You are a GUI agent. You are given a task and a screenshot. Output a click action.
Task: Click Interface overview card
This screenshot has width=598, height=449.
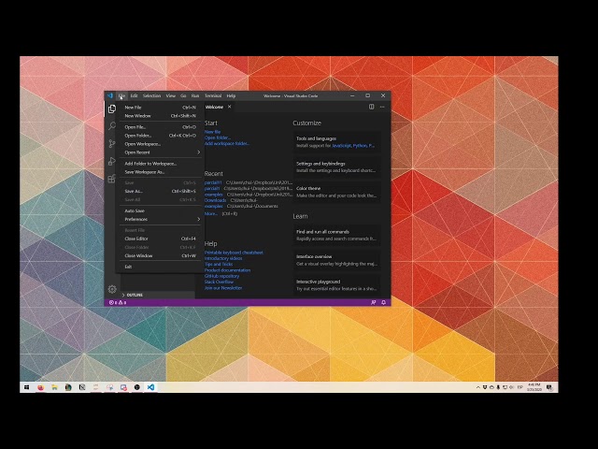[336, 260]
